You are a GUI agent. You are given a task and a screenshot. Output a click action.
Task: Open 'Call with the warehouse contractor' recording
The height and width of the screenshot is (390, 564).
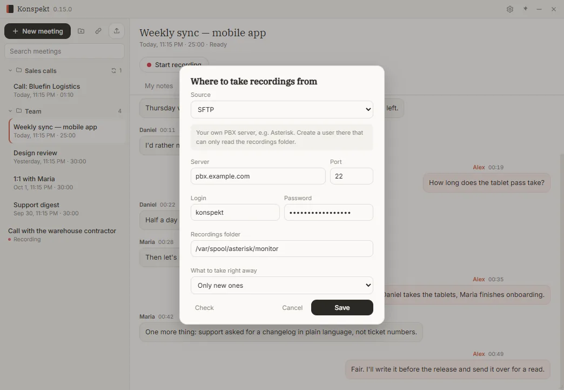(x=64, y=235)
